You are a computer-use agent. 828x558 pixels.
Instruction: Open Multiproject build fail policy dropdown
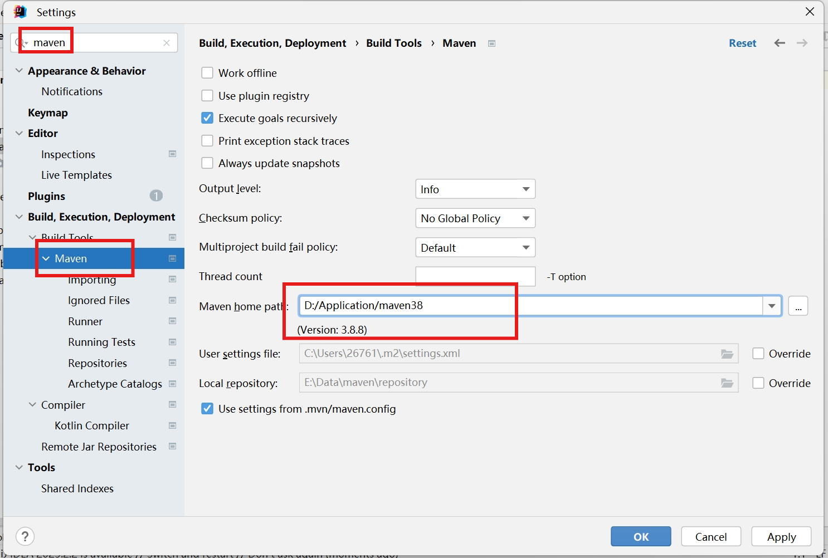coord(475,247)
